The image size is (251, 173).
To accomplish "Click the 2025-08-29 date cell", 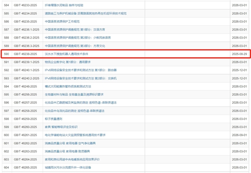I will click(x=239, y=54).
